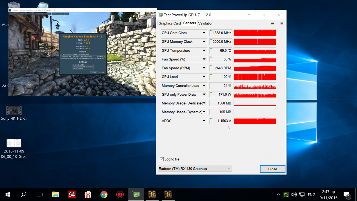
Task: Launch File Explorer from the taskbar
Action: pos(56,194)
